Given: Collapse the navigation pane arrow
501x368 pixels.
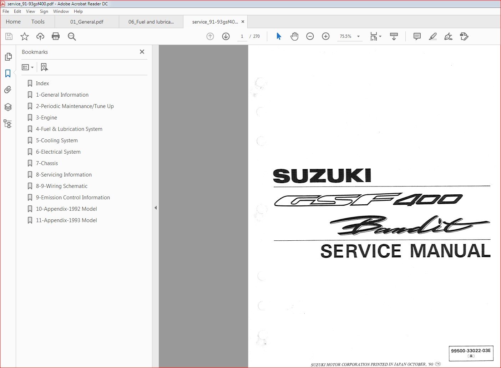Looking at the screenshot, I should click(156, 208).
